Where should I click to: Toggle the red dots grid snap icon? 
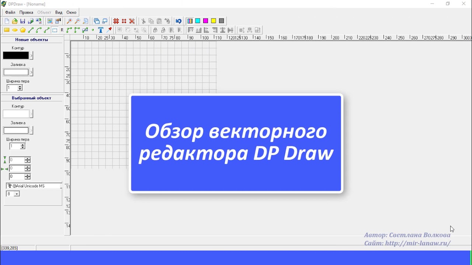[124, 21]
